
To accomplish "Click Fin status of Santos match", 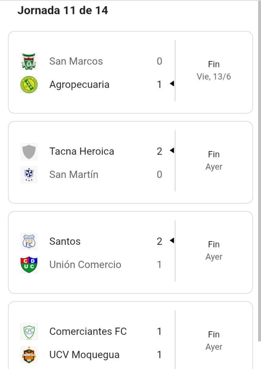I will click(x=214, y=244).
